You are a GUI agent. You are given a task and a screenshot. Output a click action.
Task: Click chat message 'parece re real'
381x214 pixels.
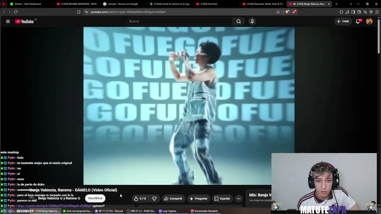pos(27,200)
